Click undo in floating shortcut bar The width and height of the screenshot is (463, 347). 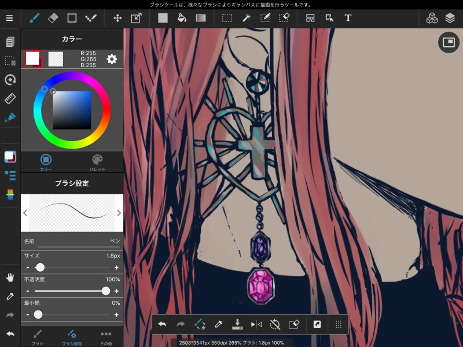163,324
